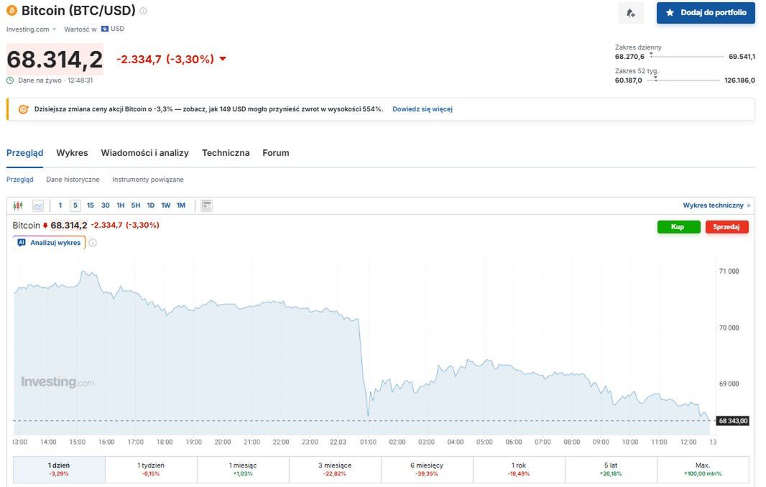766x487 pixels.
Task: Switch to the Techniczna tab
Action: [x=226, y=153]
